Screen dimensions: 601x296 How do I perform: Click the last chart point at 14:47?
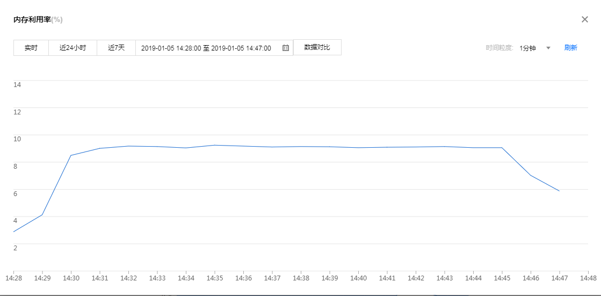coord(559,191)
